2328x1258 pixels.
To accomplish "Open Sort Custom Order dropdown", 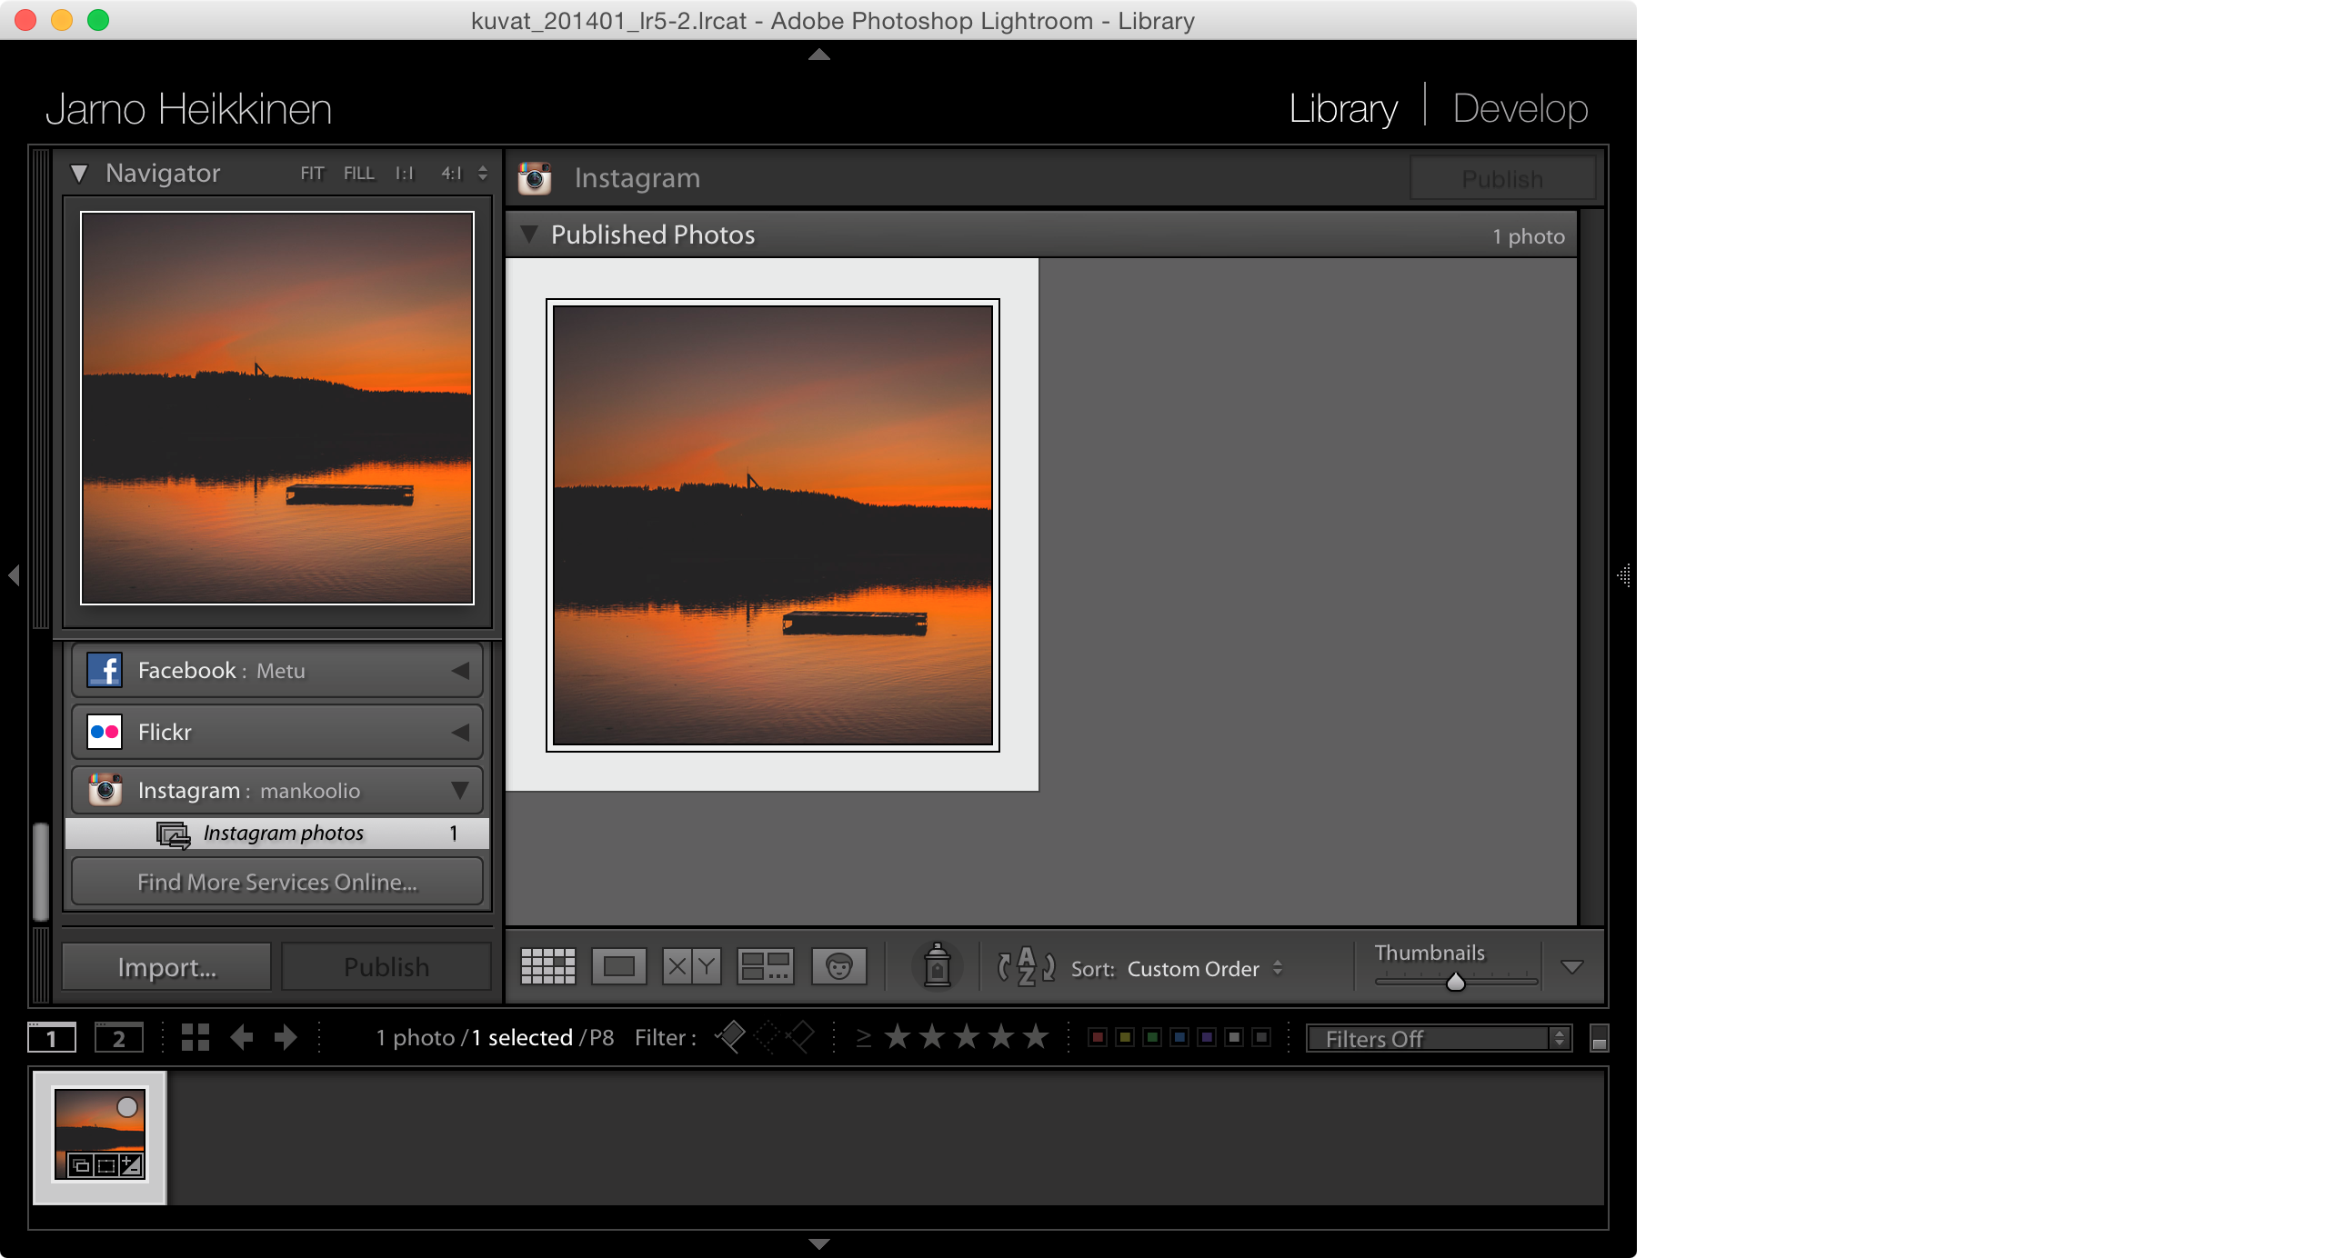I will click(1204, 969).
